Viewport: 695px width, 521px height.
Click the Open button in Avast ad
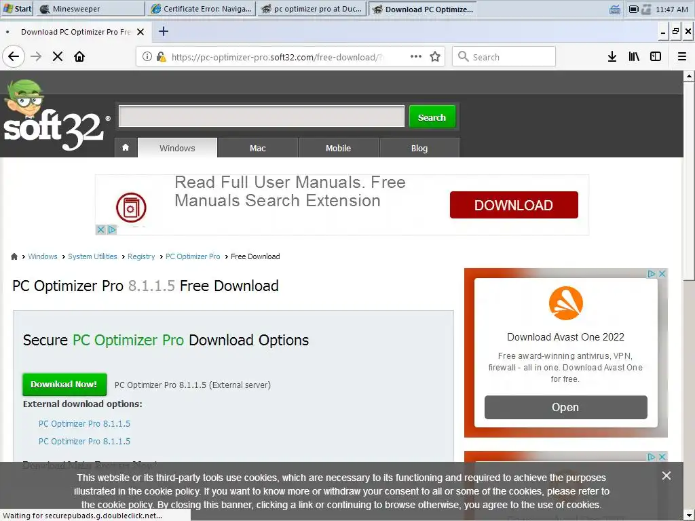pyautogui.click(x=565, y=407)
